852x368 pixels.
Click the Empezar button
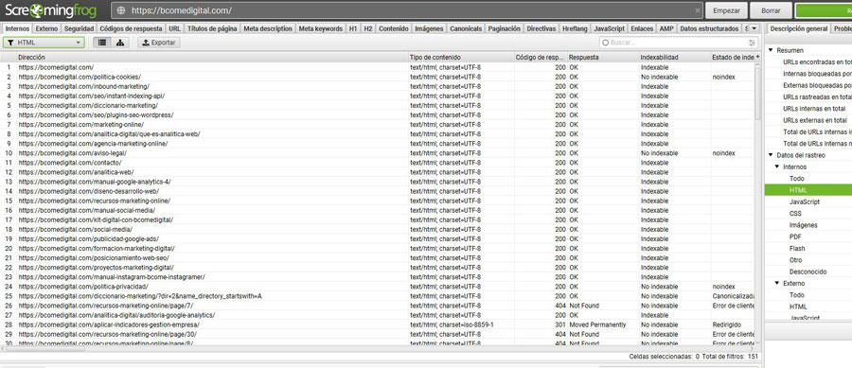726,10
